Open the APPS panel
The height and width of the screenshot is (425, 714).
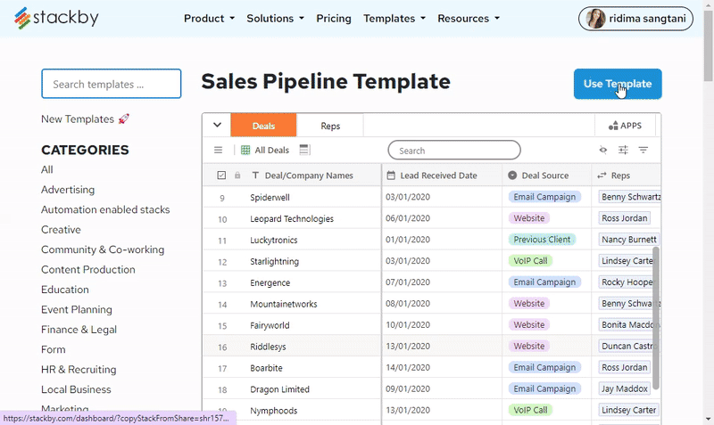pos(625,126)
